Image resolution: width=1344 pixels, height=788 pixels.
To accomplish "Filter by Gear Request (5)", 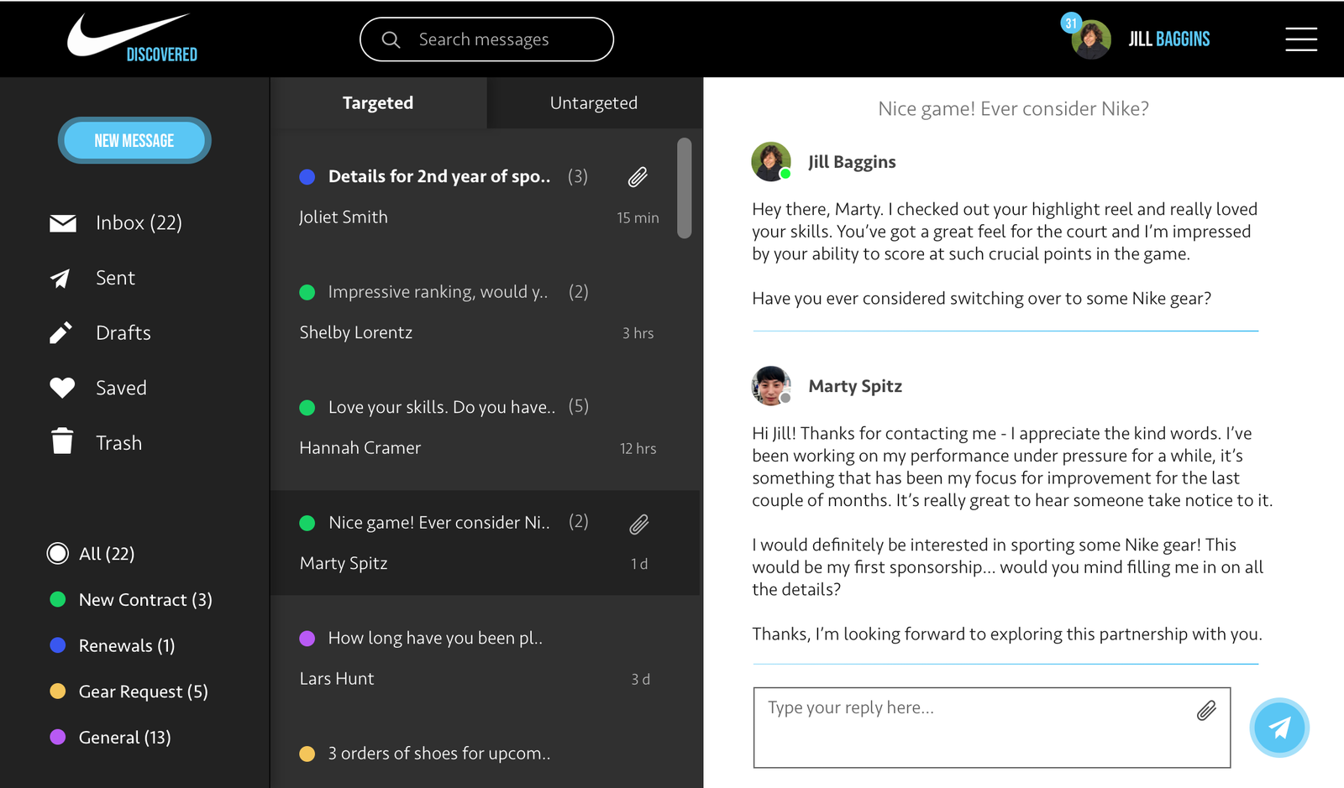I will coord(143,691).
